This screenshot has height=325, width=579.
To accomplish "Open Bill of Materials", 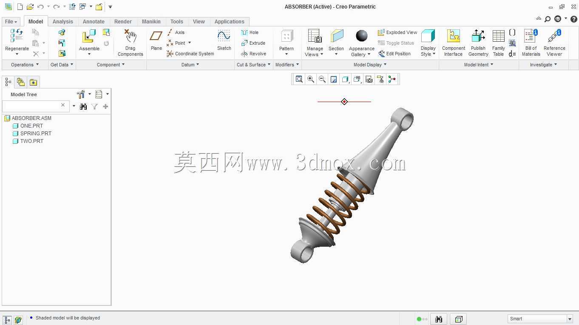I will coord(531,43).
